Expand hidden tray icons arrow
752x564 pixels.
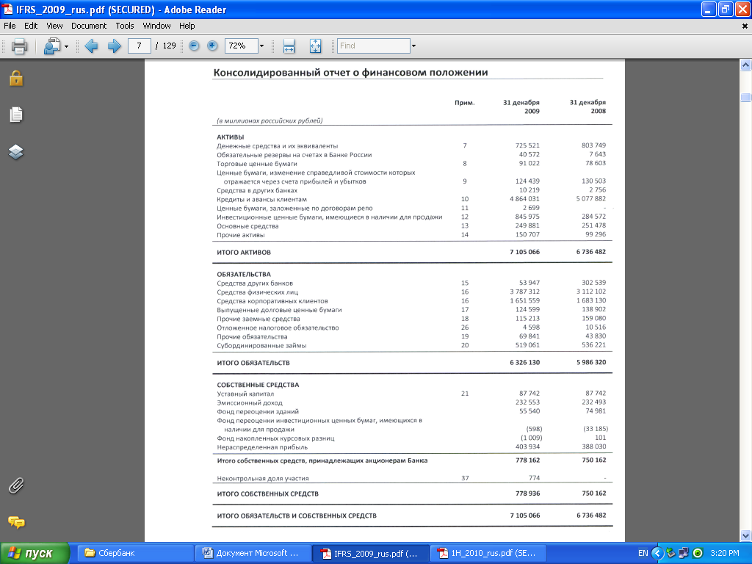(657, 554)
